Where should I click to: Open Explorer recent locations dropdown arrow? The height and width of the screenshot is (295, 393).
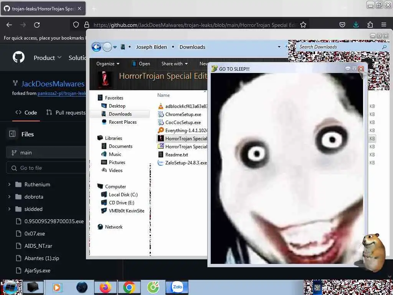115,47
